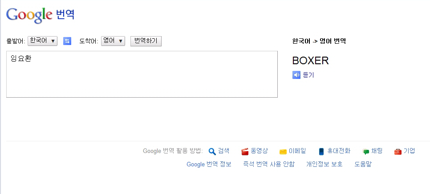Viewport: 430px width, 194px height.
Task: Click the 듣기 listen link
Action: [x=308, y=75]
